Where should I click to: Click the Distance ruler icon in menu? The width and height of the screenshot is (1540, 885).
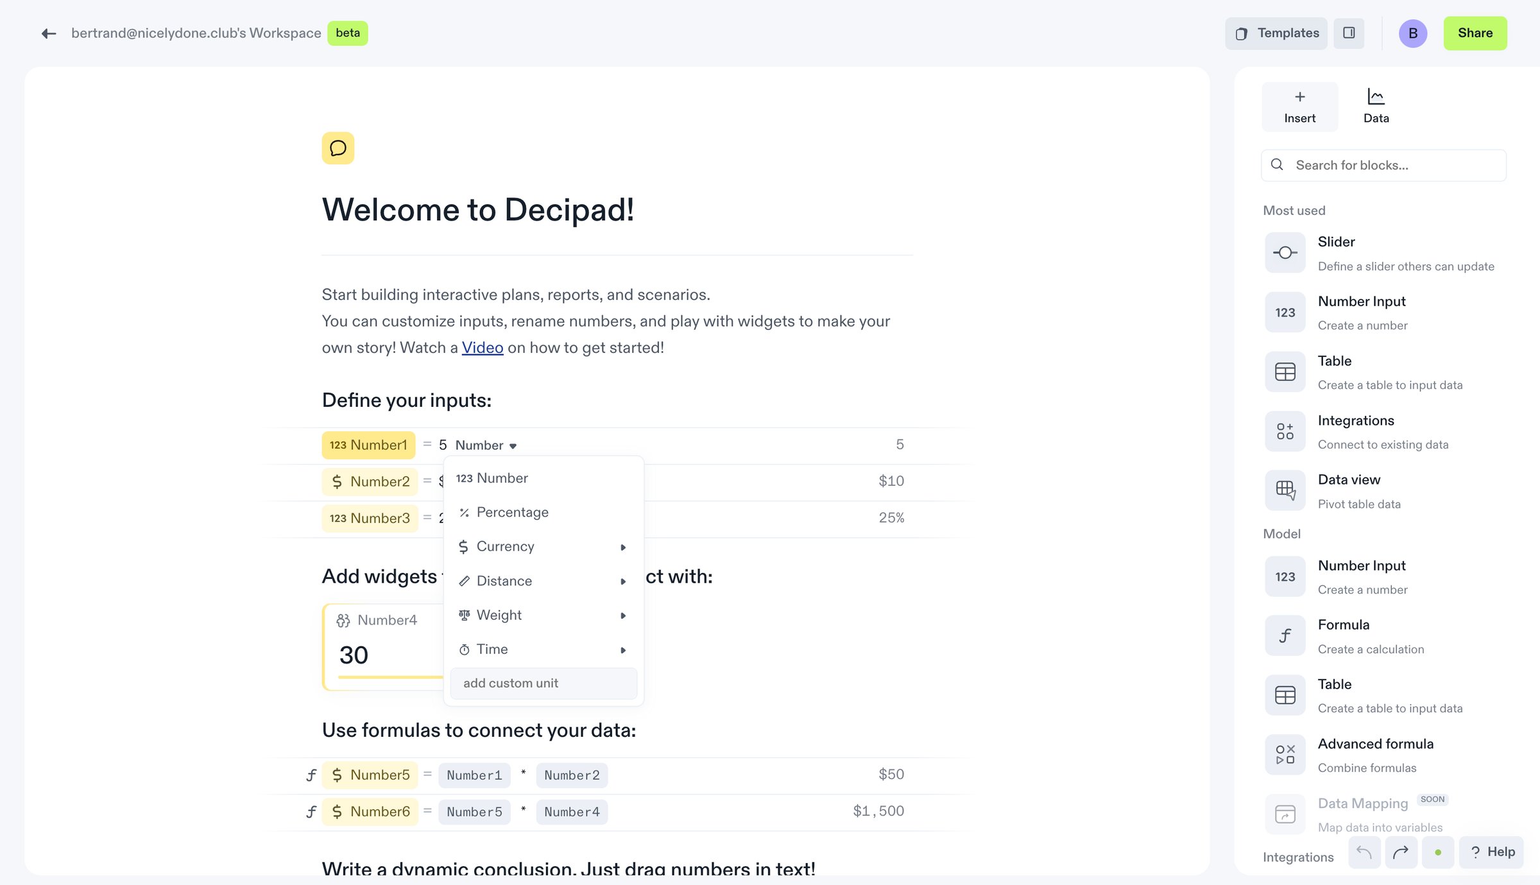(464, 581)
